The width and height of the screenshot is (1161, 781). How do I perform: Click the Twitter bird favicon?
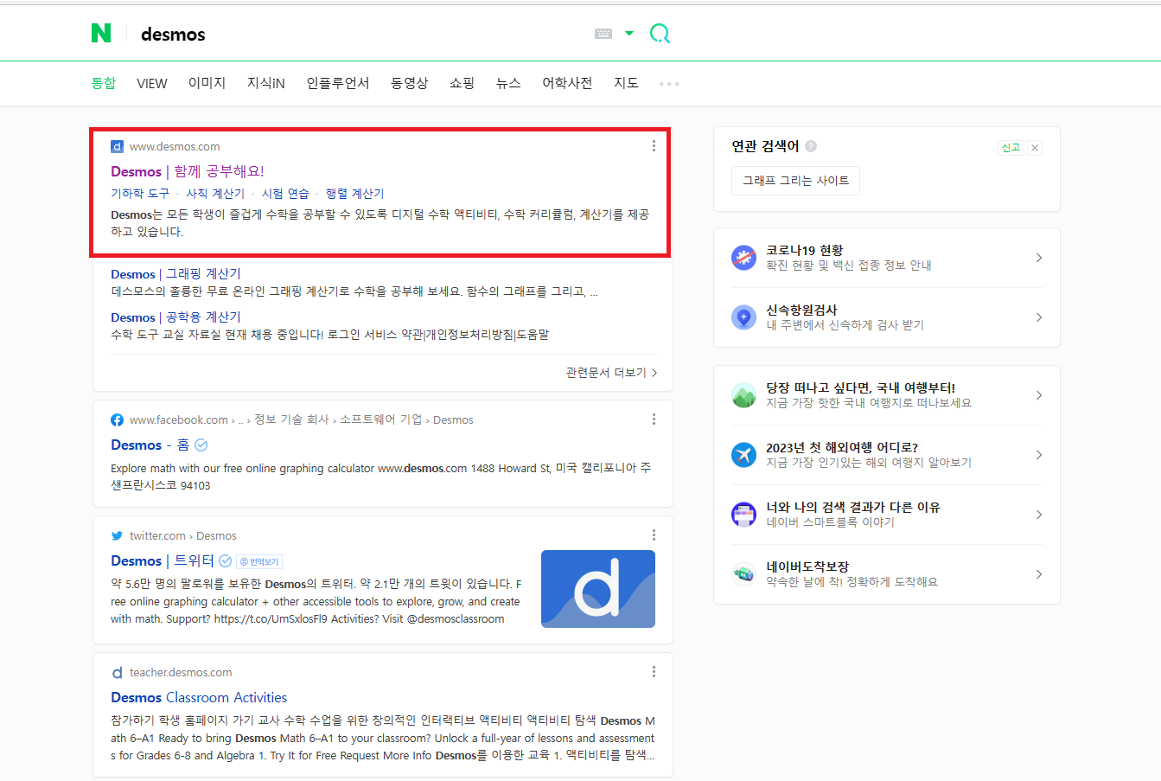(117, 535)
